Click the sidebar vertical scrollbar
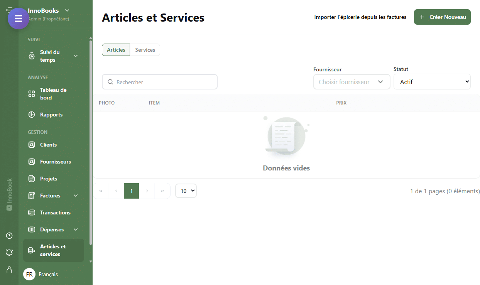Image resolution: width=480 pixels, height=285 pixels. pos(91,143)
